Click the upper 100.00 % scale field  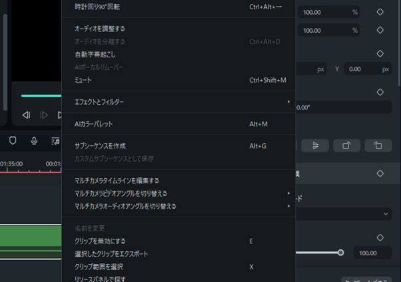(x=328, y=12)
